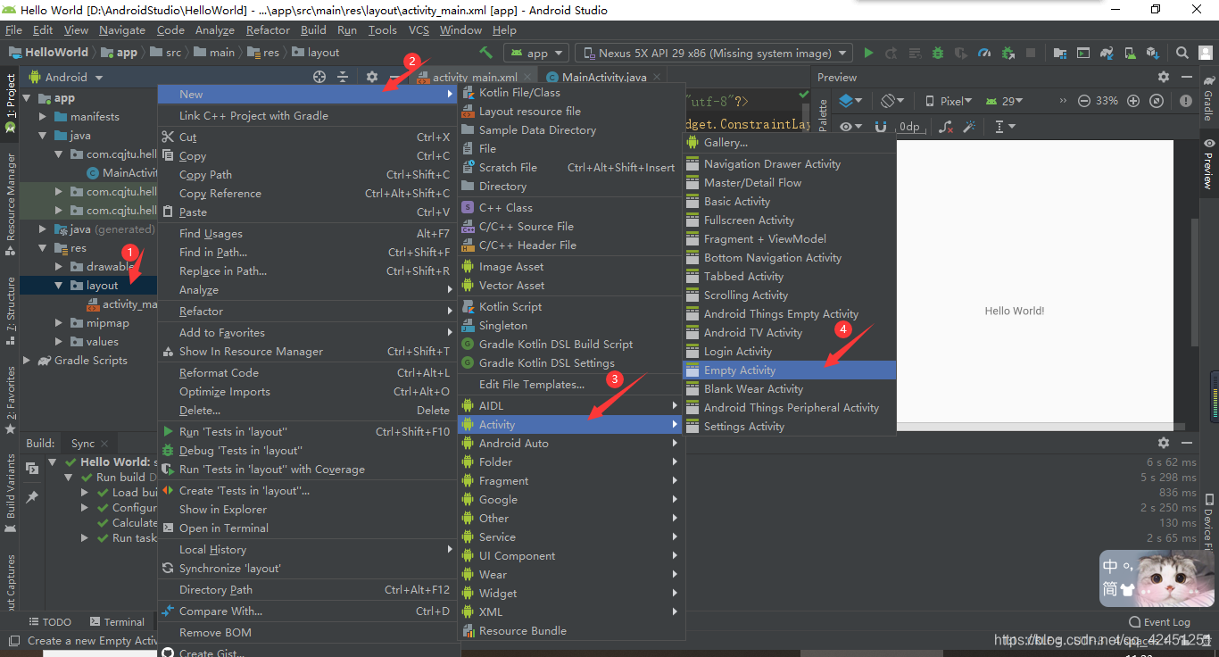
Task: Select Layout resource file in New submenu
Action: pyautogui.click(x=571, y=112)
